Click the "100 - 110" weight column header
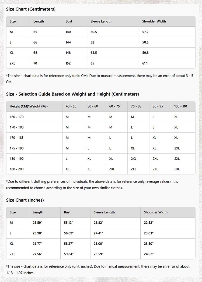This screenshot has height=282, width=202. point(180,106)
